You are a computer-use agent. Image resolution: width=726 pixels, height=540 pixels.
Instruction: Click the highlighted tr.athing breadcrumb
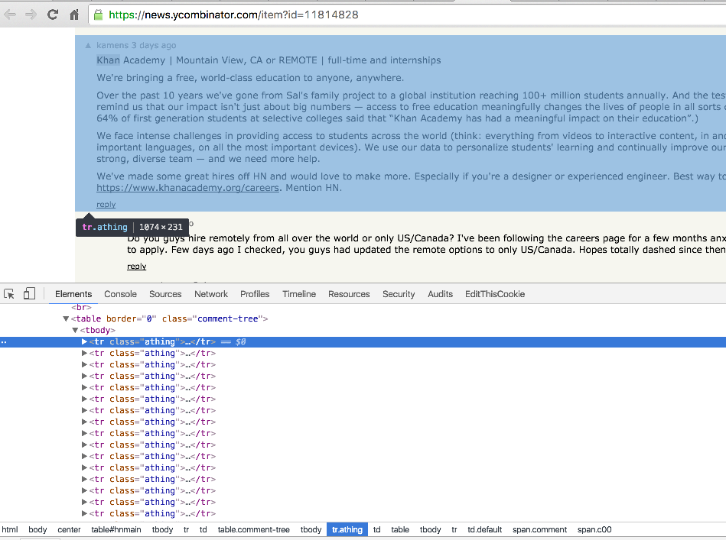pos(347,530)
